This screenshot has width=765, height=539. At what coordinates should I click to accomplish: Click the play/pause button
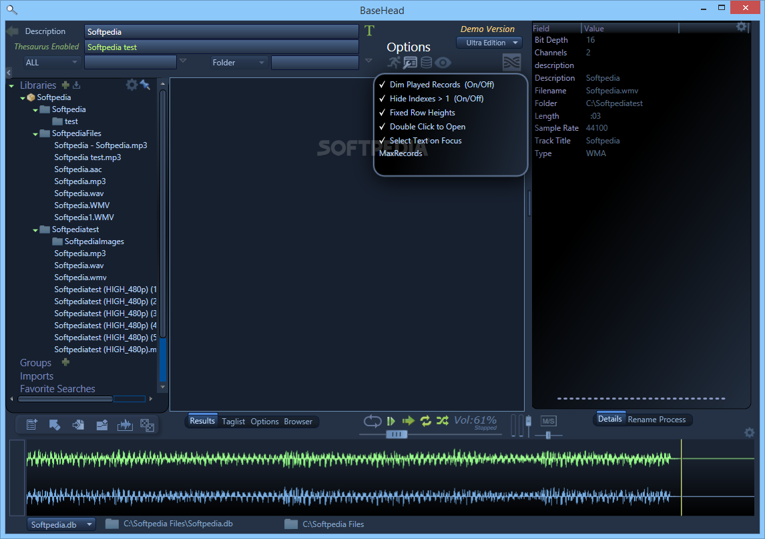click(391, 420)
